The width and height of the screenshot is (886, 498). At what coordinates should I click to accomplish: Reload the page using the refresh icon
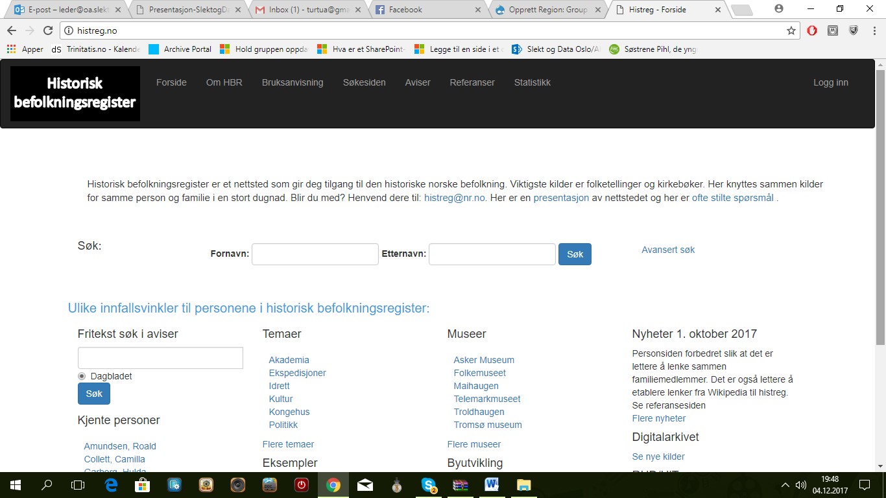[x=47, y=30]
